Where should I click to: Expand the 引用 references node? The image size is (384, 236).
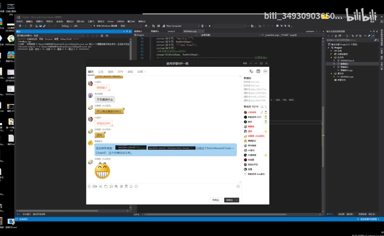point(331,51)
